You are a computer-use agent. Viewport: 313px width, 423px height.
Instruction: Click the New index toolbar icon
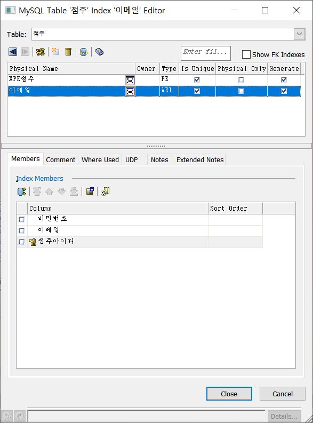coord(56,52)
